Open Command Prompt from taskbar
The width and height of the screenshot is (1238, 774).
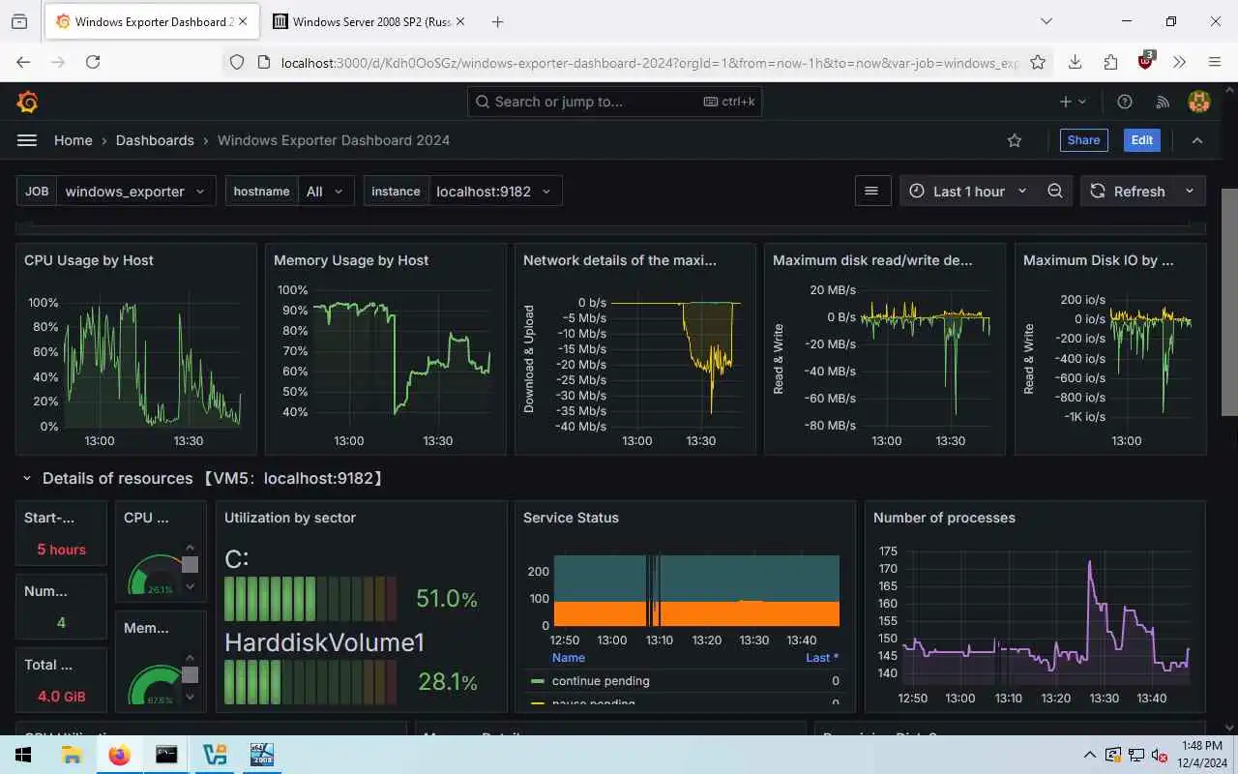point(166,755)
